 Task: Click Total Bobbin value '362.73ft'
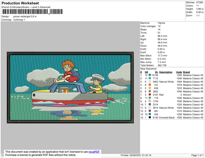pyautogui.click(x=162, y=65)
